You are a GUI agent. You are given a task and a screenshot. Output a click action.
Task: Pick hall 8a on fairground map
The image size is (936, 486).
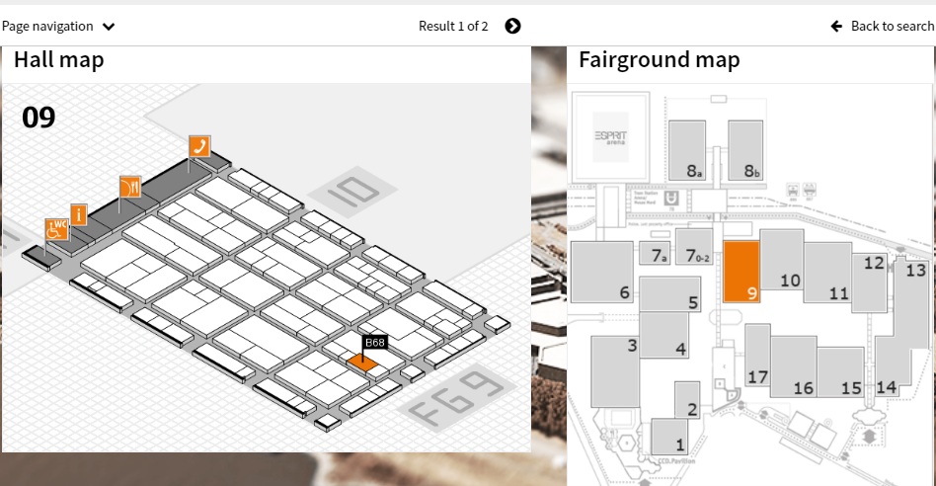[x=688, y=149]
